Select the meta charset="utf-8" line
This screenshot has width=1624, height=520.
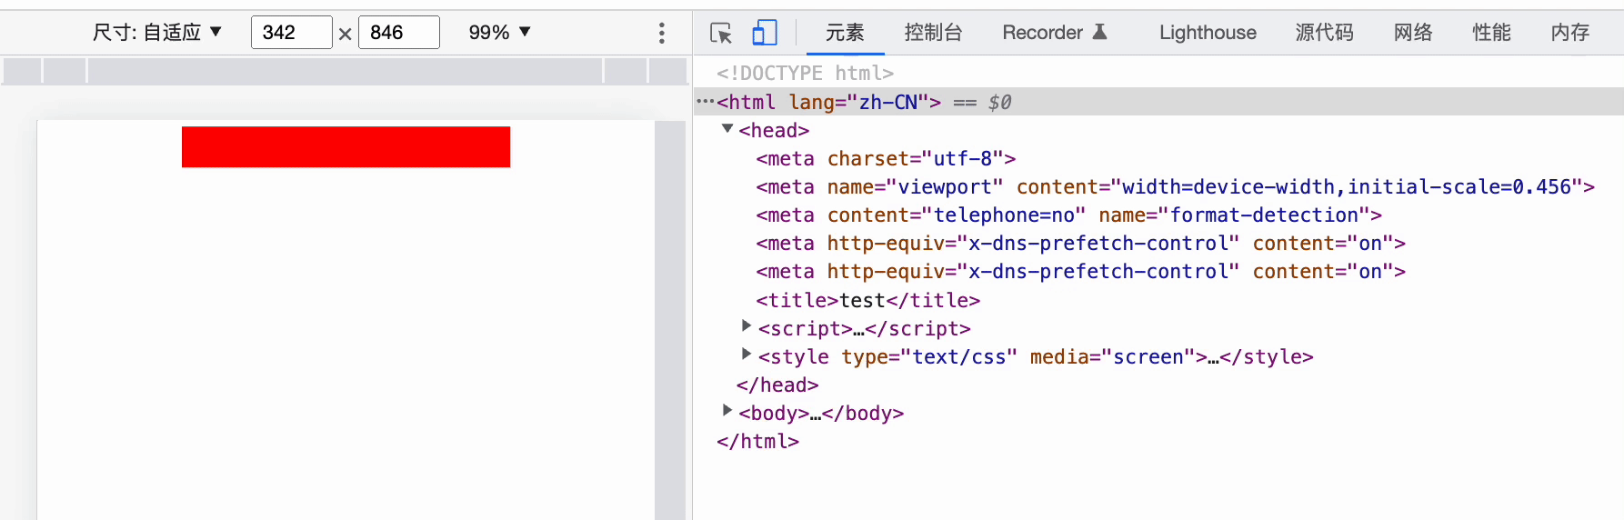[x=886, y=159]
